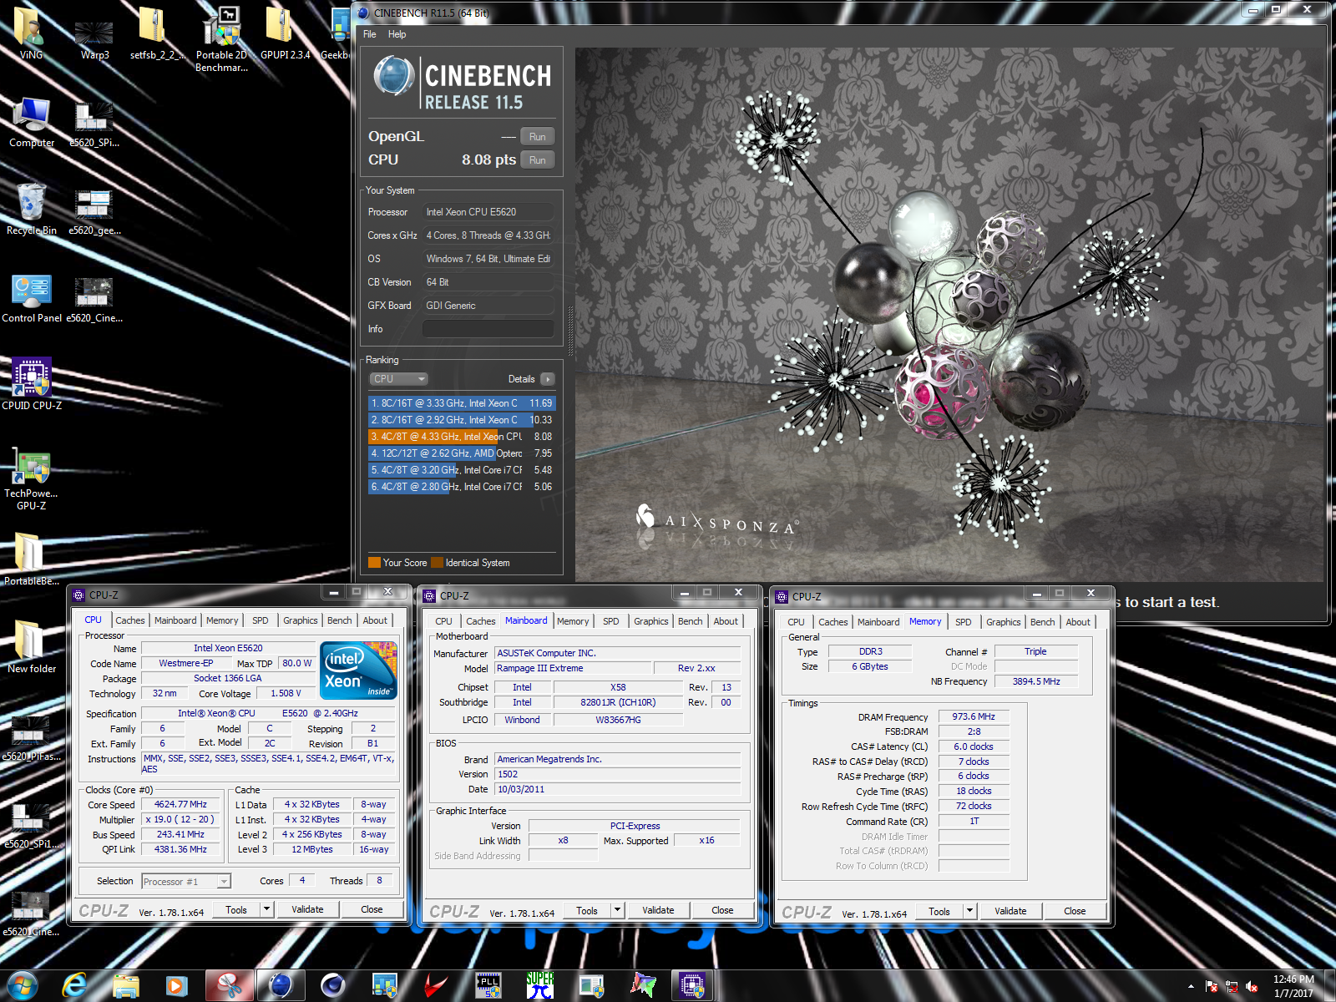Open the PLL SetFSB taskbar icon
This screenshot has width=1336, height=1002.
488,985
